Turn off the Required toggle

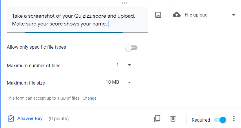220,120
